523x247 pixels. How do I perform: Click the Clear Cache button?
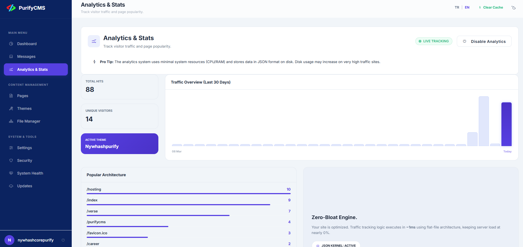pyautogui.click(x=491, y=7)
